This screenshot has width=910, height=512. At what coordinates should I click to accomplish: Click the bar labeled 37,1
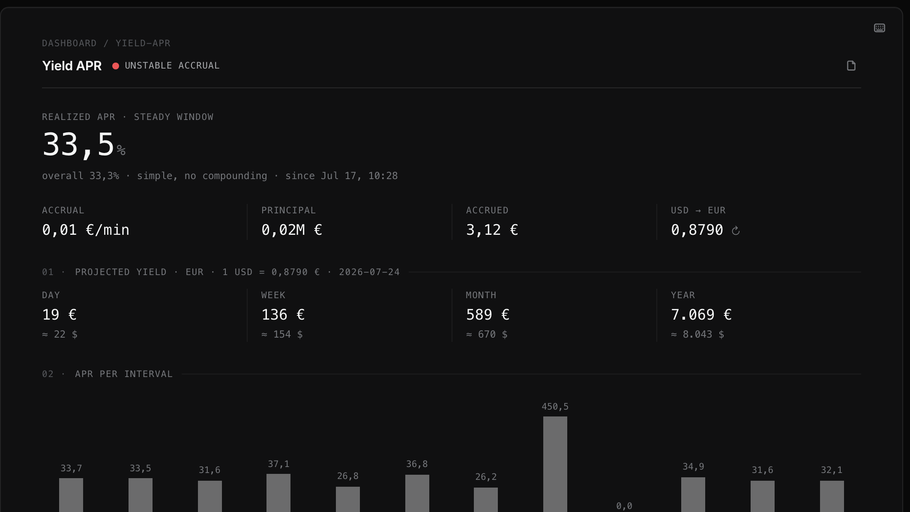point(278,493)
